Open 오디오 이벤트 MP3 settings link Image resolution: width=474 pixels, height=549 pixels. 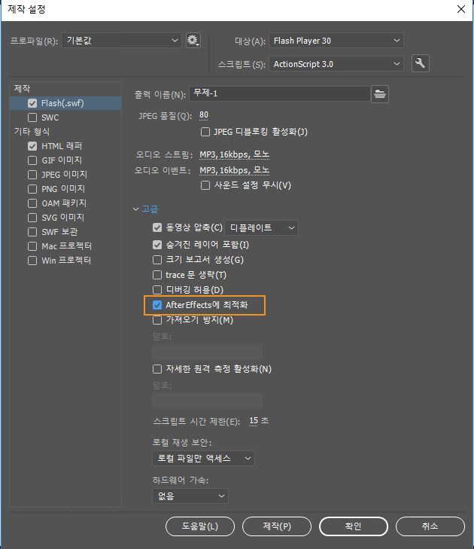pyautogui.click(x=235, y=170)
